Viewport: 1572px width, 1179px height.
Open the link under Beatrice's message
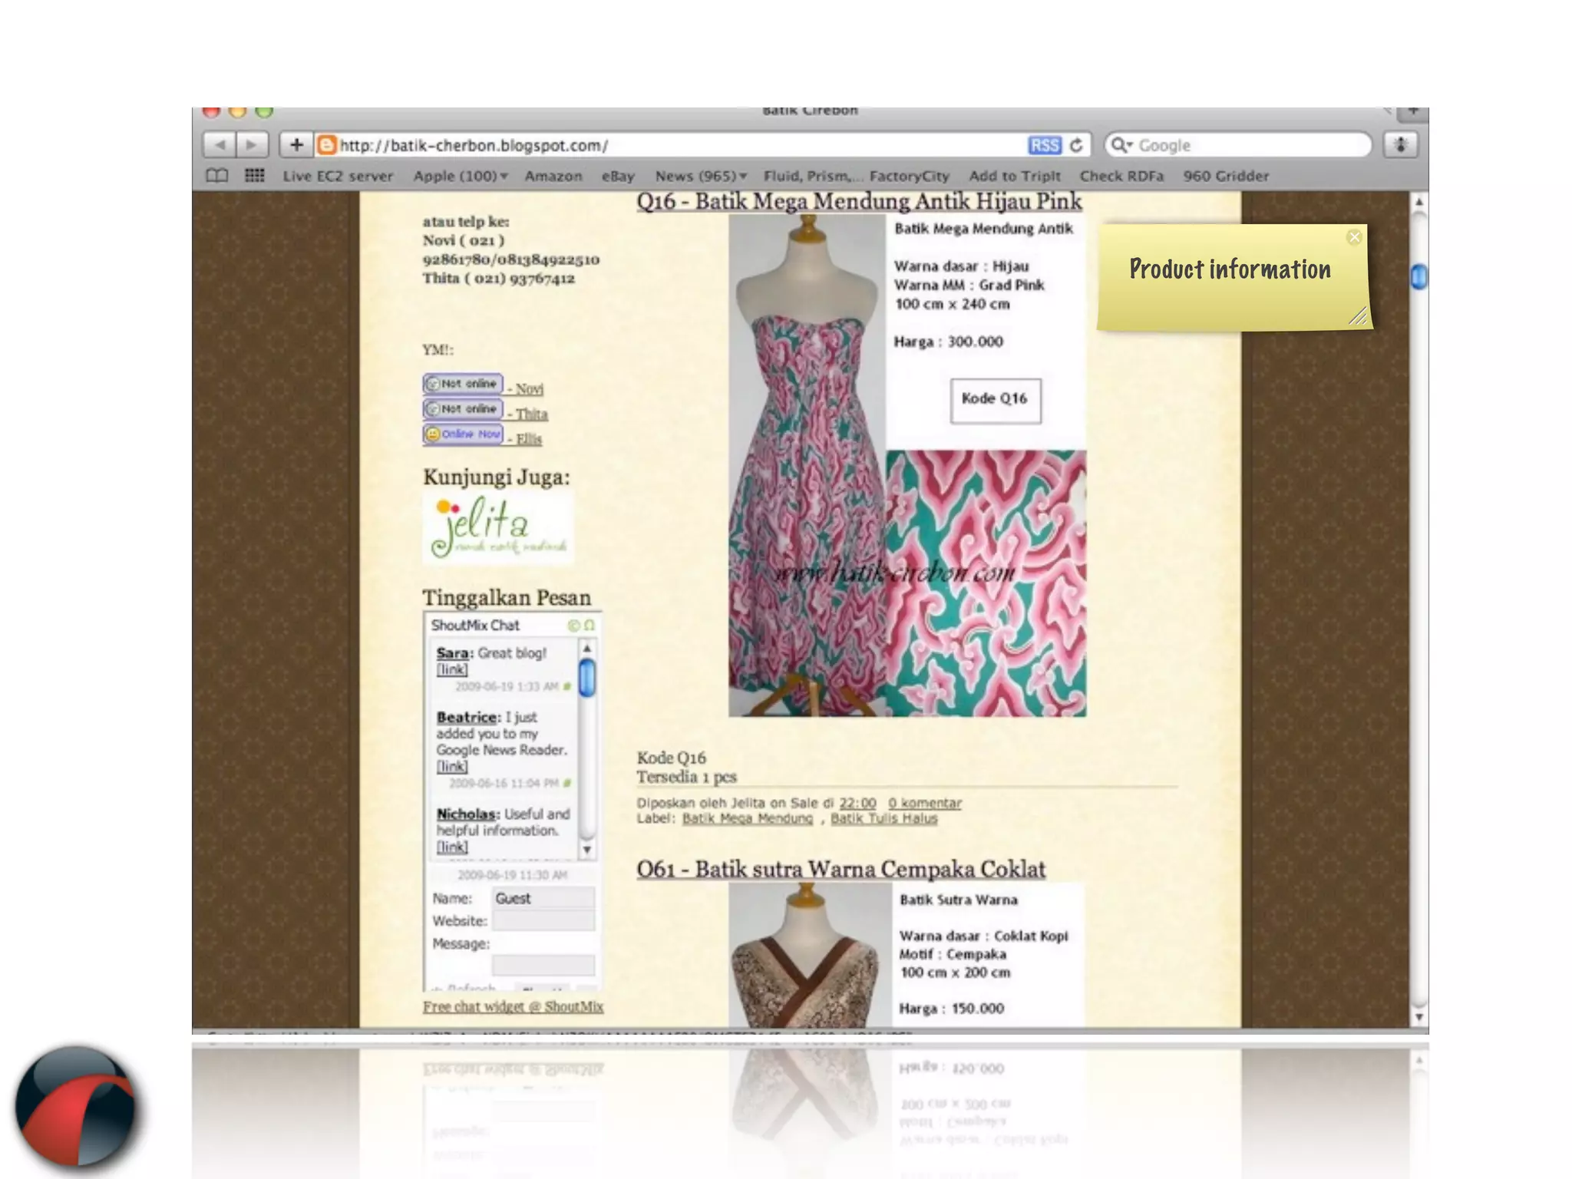click(x=452, y=766)
